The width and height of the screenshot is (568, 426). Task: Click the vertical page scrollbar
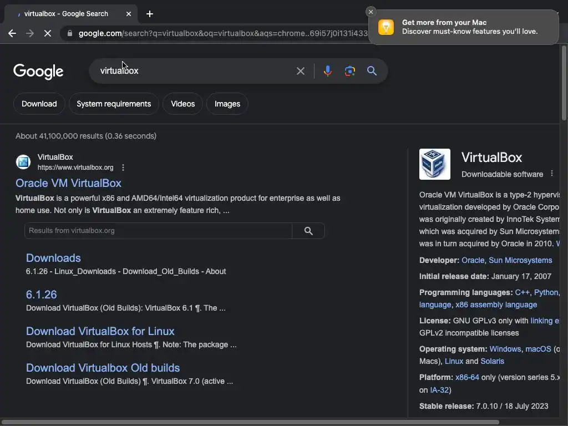564,83
